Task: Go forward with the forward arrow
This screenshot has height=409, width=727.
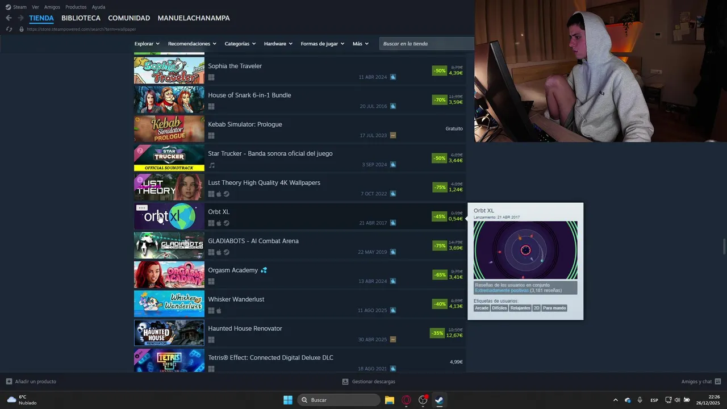Action: pyautogui.click(x=20, y=18)
